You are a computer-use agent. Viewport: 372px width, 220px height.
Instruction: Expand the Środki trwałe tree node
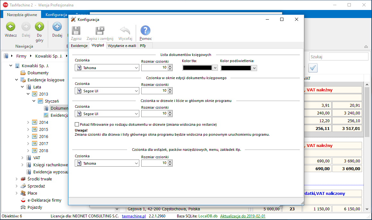(x=16, y=179)
